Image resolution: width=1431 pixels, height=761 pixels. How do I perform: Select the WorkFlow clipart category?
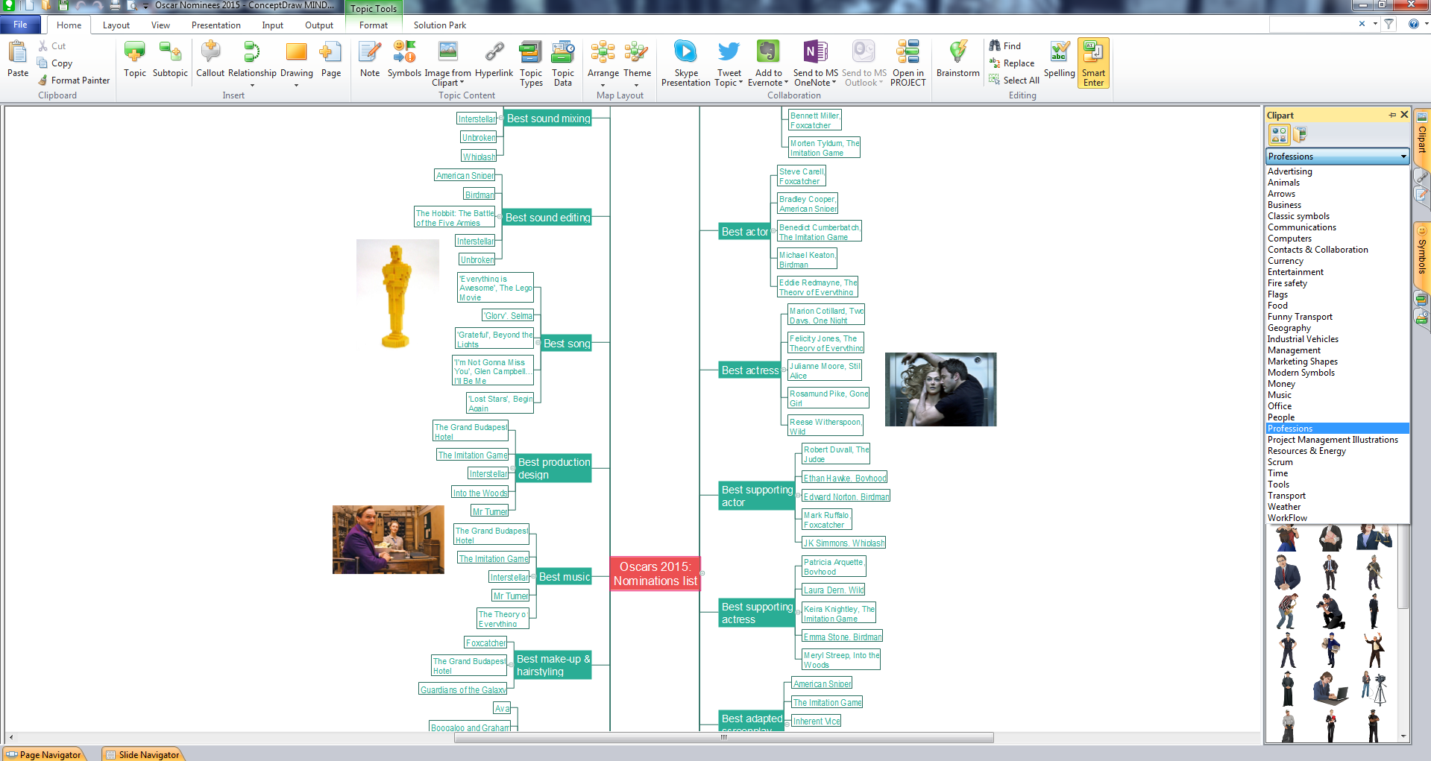click(1287, 518)
